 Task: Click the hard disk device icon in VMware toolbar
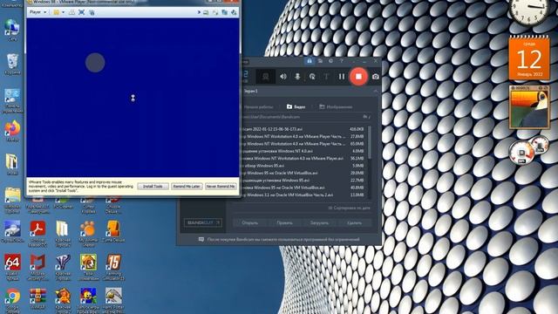[206, 12]
